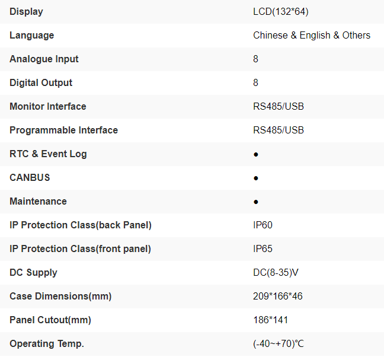Screen dimensions: 384x360
Task: Click the Analogue Input label
Action: pyautogui.click(x=44, y=59)
